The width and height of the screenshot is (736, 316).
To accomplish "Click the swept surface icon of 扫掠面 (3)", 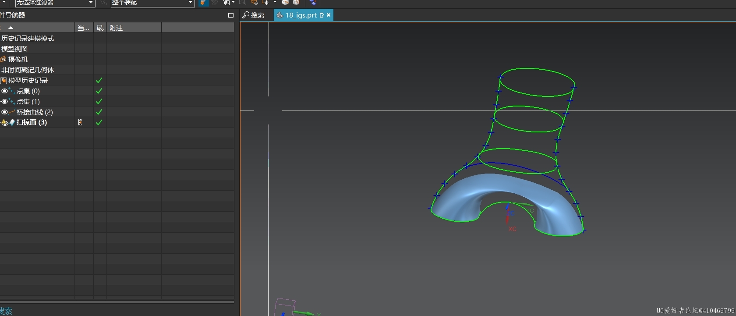I will coord(12,122).
